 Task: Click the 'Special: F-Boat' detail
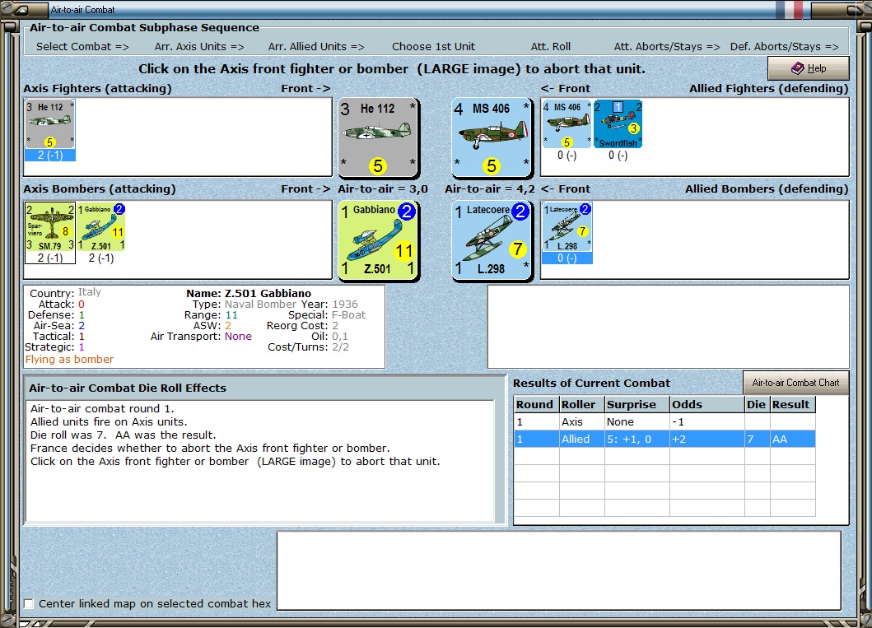coord(326,315)
